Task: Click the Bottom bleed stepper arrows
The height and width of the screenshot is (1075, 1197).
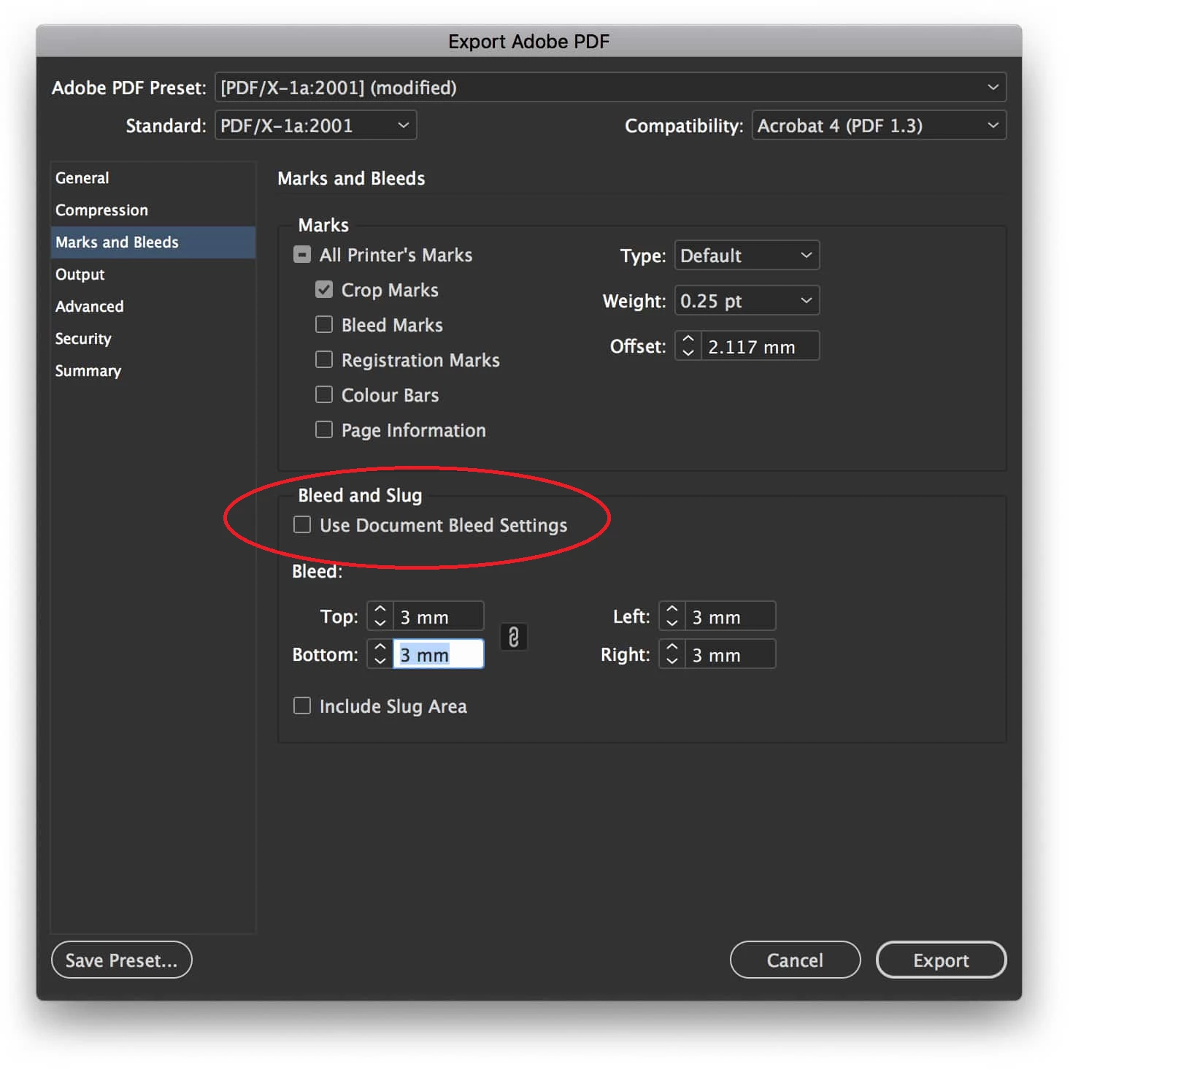Action: 380,654
